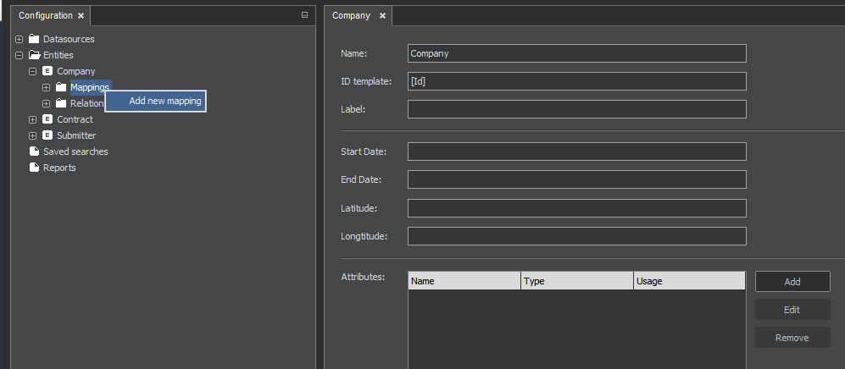Expand the Datasources tree node
This screenshot has width=845, height=369.
(19, 39)
